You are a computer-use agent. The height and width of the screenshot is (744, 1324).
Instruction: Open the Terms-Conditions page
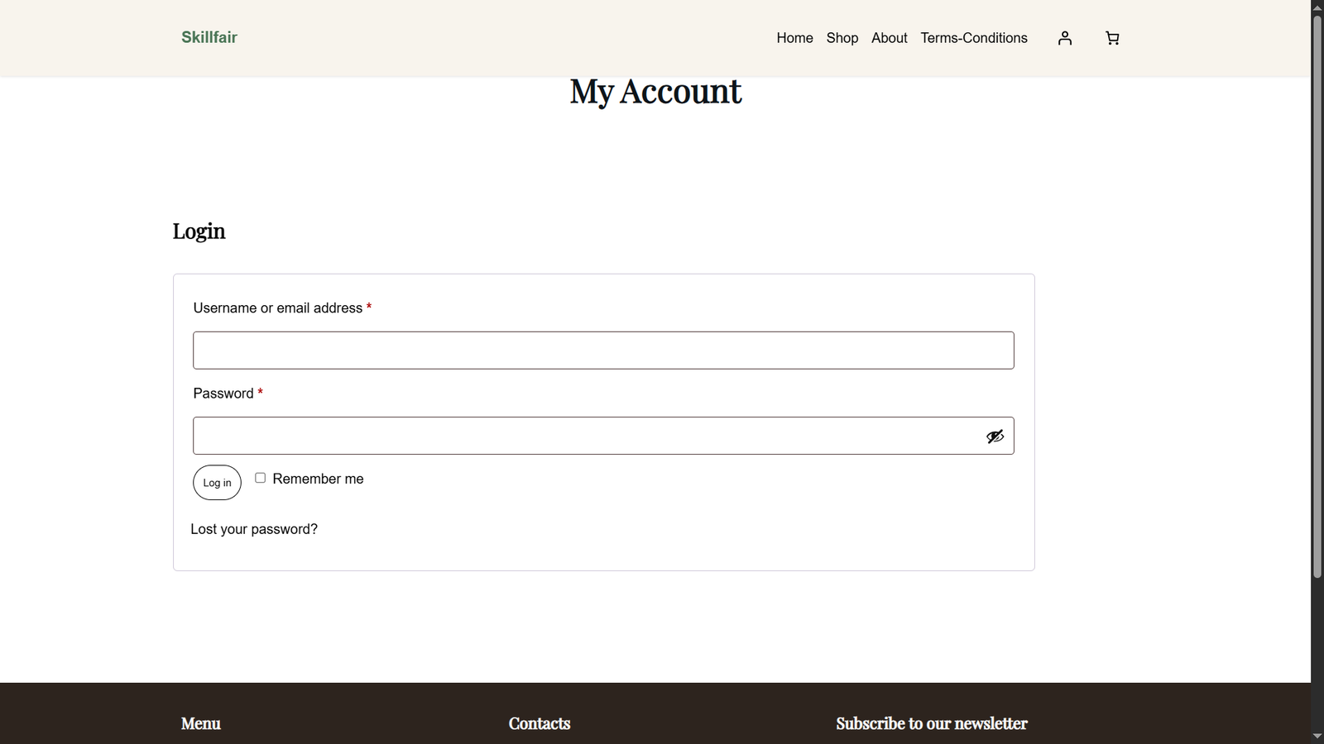coord(974,38)
